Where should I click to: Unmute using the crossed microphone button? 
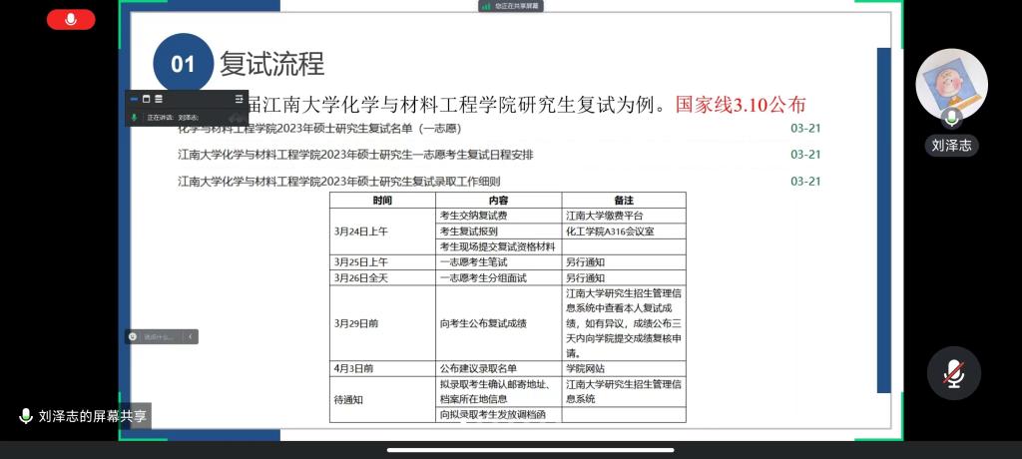(953, 373)
